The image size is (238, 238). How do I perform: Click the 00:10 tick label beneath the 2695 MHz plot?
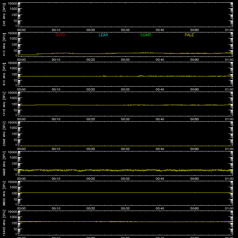56,149
